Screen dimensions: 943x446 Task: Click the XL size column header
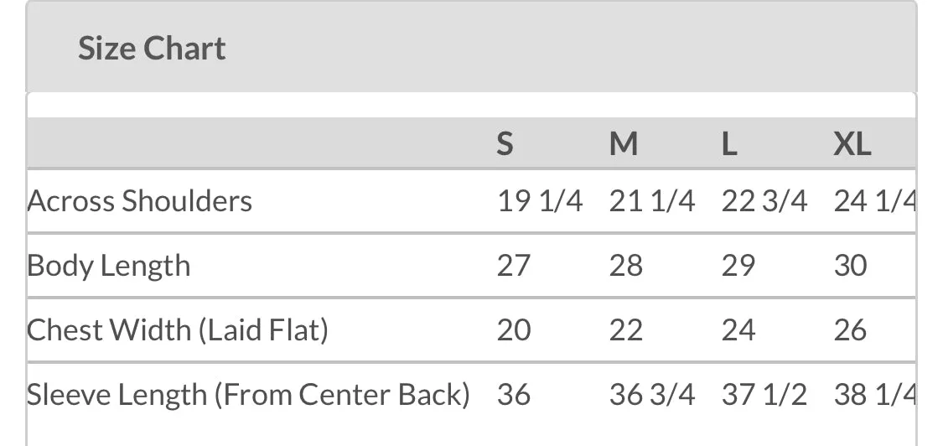[852, 144]
